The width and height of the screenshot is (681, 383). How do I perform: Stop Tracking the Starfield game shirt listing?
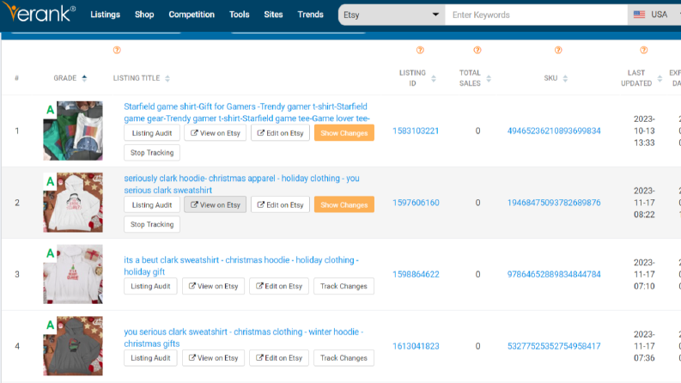(x=152, y=152)
